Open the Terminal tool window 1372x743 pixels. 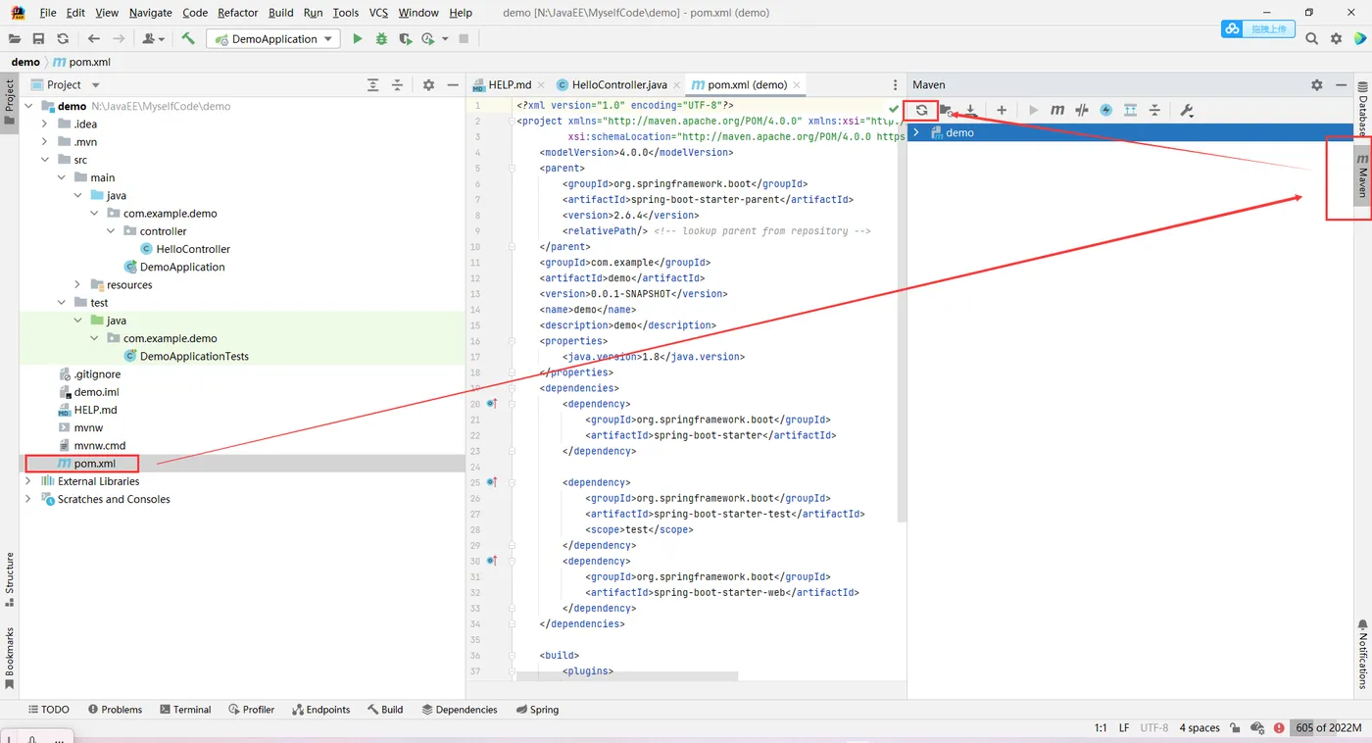[184, 710]
